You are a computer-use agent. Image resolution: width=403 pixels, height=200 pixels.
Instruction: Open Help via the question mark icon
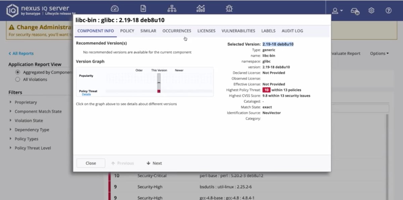coord(388,10)
